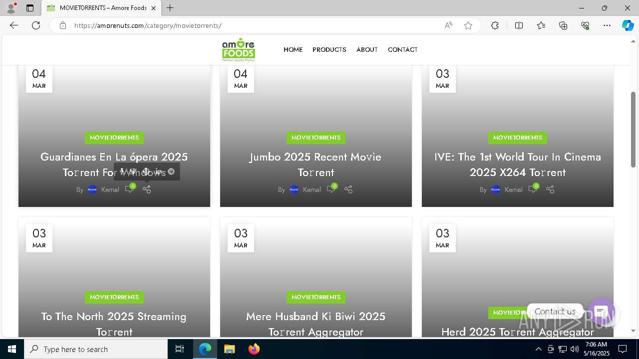Click share icon on Guardianes card

[x=147, y=189]
